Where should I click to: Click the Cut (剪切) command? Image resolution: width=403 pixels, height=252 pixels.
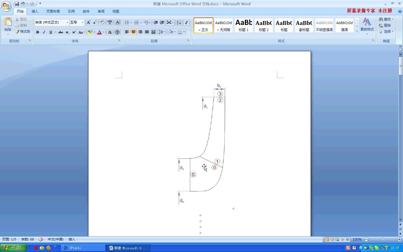click(21, 19)
